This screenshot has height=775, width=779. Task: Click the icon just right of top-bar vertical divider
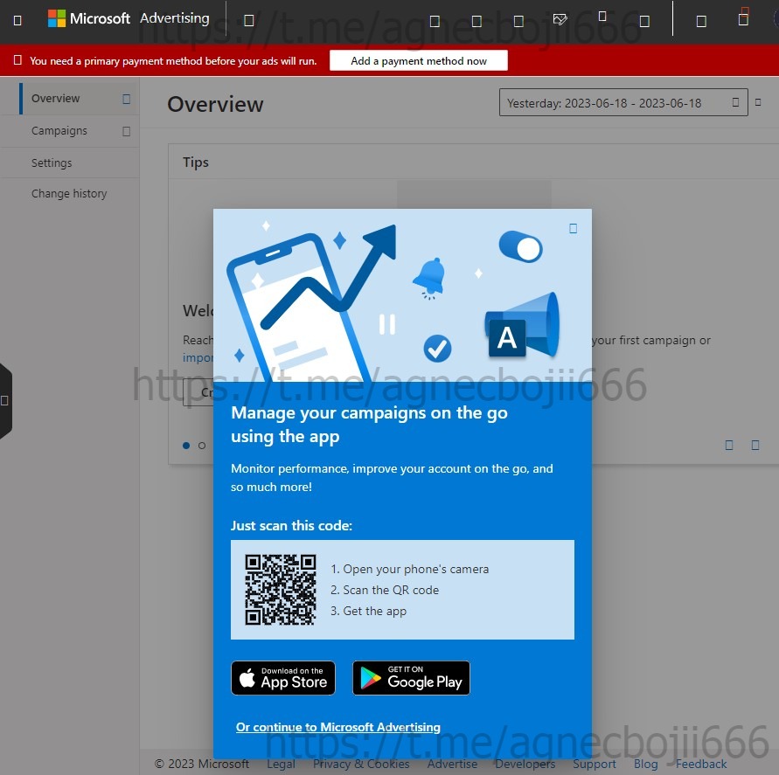(701, 21)
